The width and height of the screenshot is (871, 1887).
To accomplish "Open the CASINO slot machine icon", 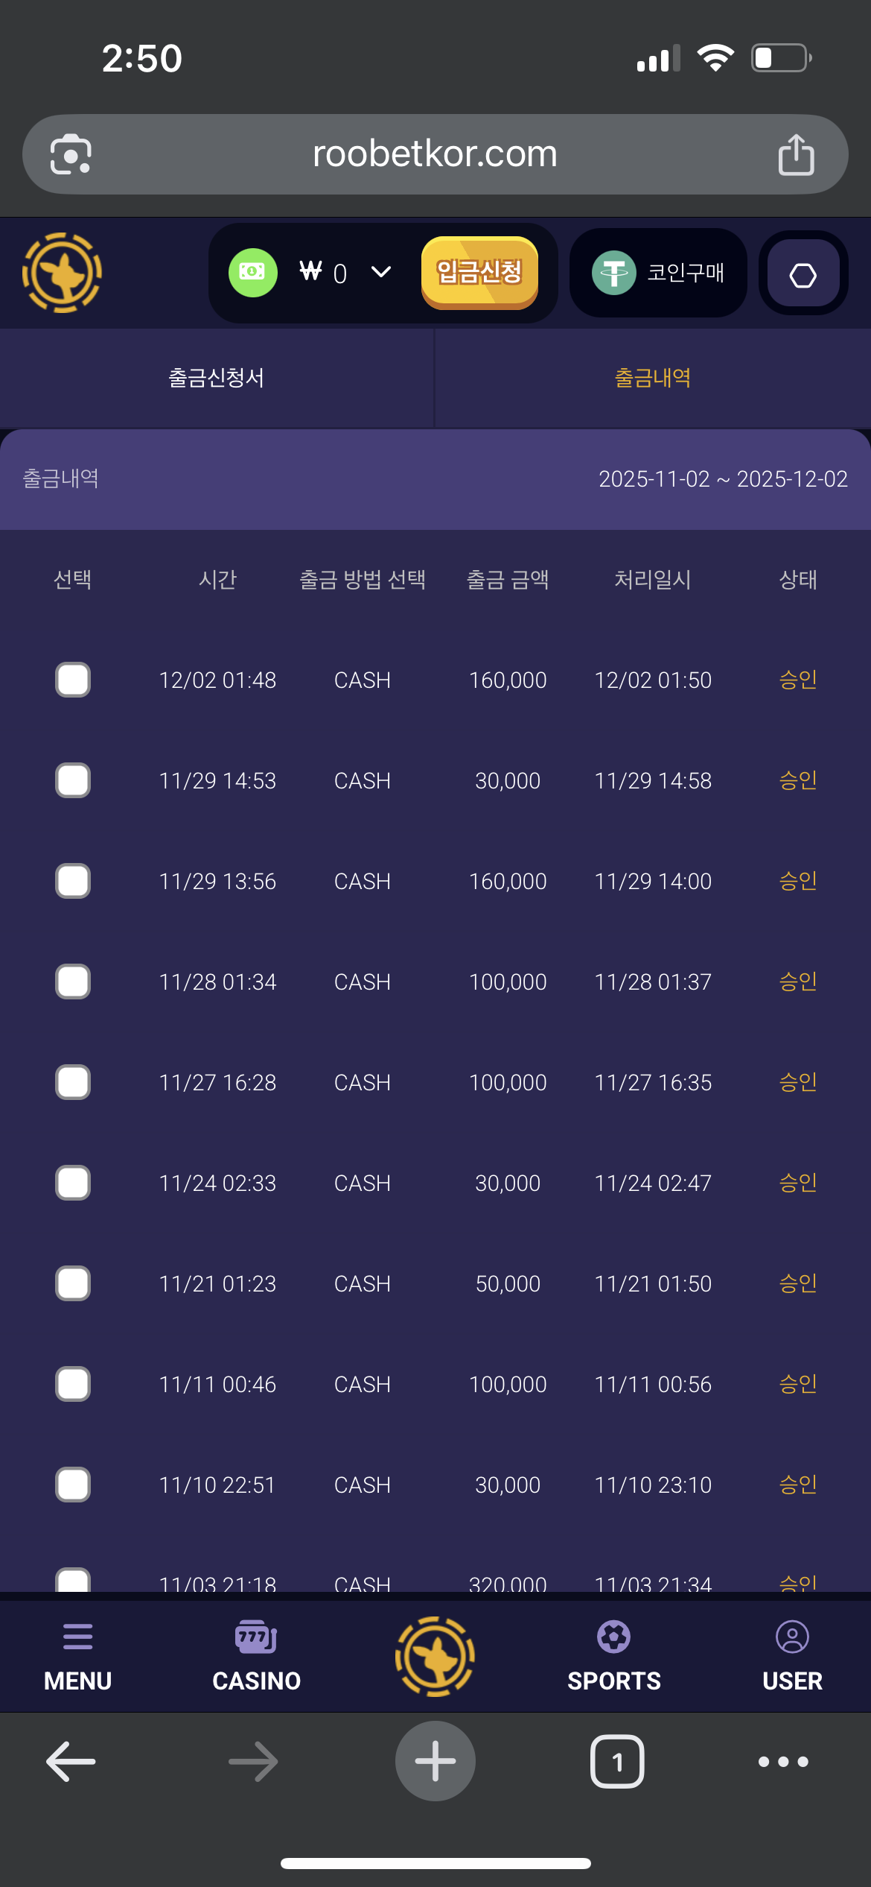I will tap(256, 1637).
